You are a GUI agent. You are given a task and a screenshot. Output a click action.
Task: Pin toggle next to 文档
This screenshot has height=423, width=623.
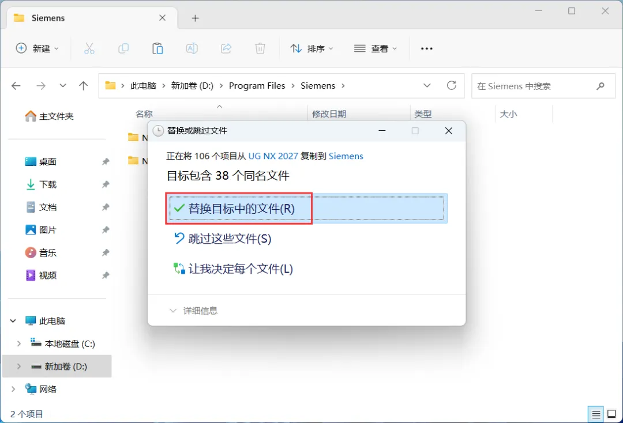pyautogui.click(x=106, y=207)
